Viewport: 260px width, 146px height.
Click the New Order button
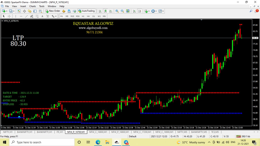(53, 11)
